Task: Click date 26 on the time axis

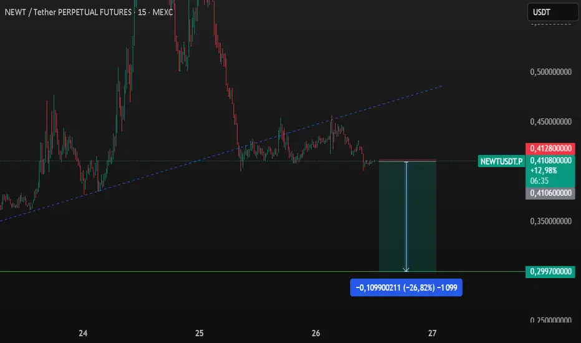Action: pos(315,333)
